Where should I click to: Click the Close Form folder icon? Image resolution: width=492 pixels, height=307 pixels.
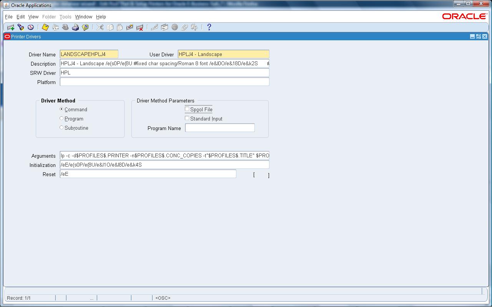click(85, 27)
